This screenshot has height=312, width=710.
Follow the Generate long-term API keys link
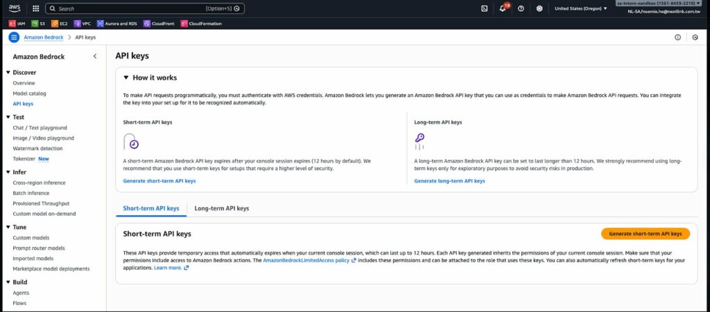(x=449, y=181)
